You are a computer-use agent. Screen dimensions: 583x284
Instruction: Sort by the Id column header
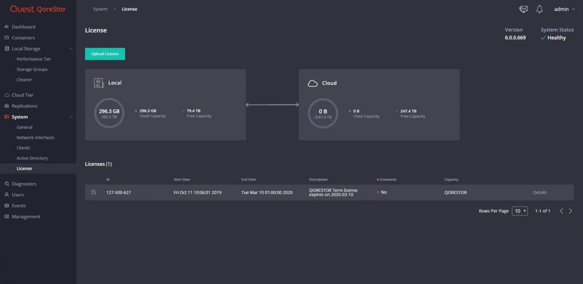108,179
